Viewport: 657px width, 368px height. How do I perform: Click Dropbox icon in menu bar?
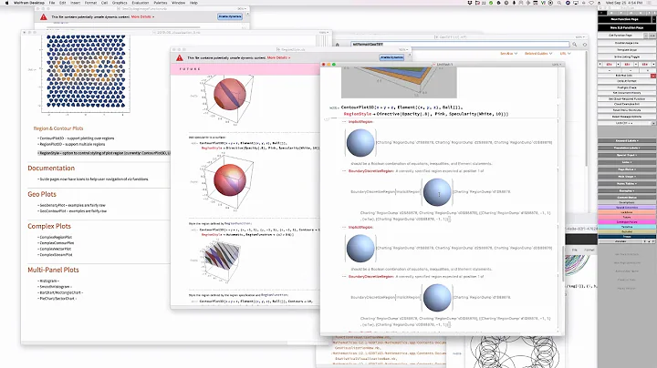(469, 3)
